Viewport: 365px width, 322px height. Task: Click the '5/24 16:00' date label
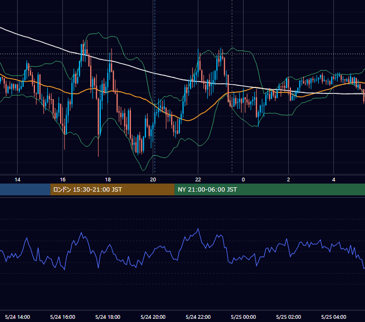click(63, 317)
